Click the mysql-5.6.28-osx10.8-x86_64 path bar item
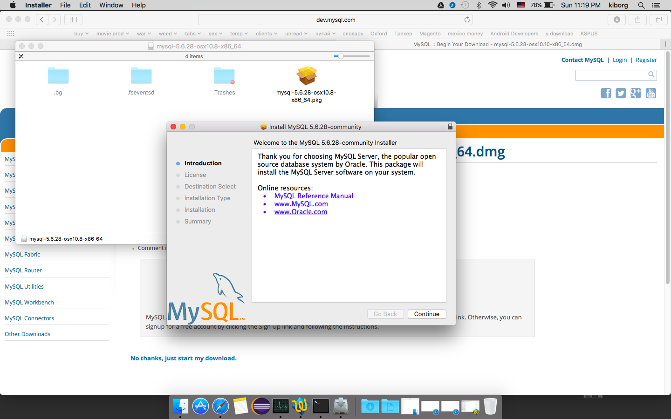Viewport: 671px width, 419px height. pos(62,239)
